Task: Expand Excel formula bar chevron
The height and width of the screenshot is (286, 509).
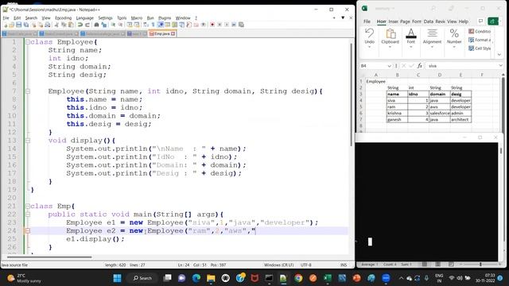Action: 500,66
